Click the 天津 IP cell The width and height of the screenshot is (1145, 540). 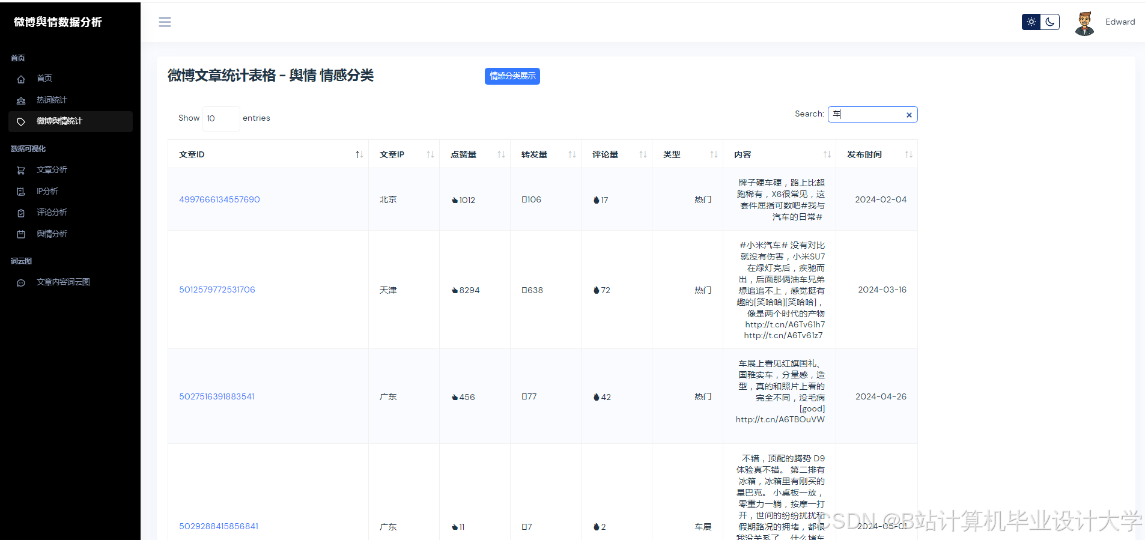pos(404,290)
